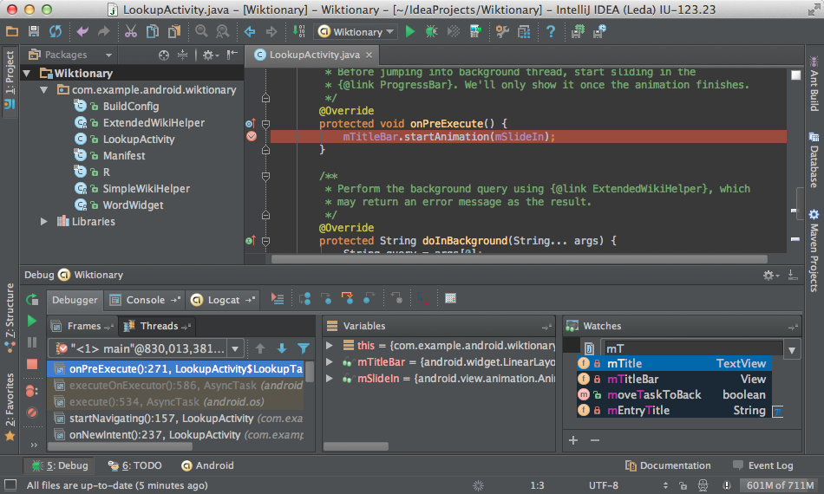The width and height of the screenshot is (824, 494).
Task: Select mTitleBar from the autocomplete list
Action: pyautogui.click(x=632, y=380)
